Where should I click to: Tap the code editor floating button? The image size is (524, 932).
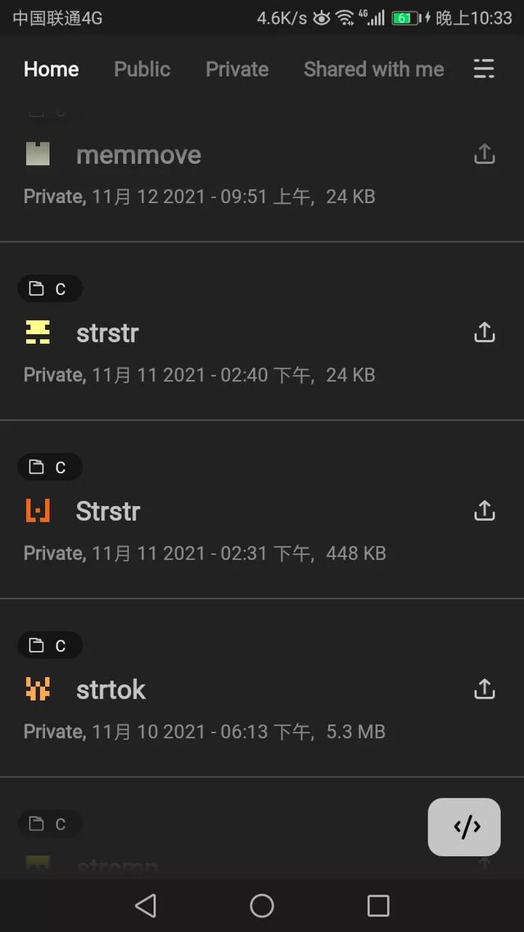464,827
